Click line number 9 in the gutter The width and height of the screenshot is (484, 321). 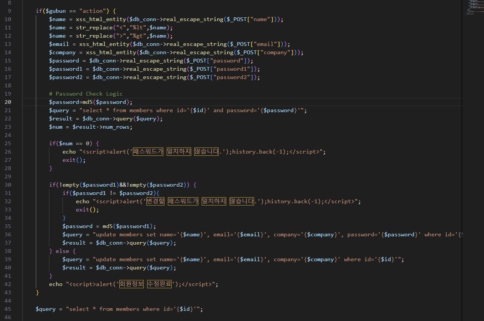(x=9, y=11)
